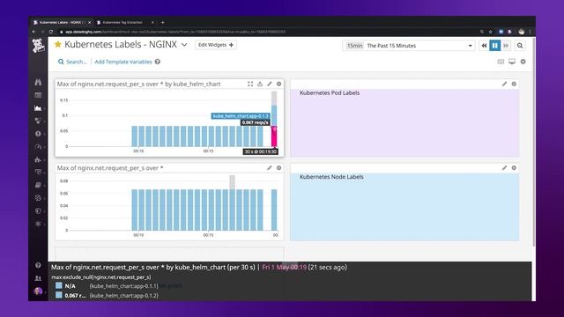Click Add Template Variables link

point(123,62)
